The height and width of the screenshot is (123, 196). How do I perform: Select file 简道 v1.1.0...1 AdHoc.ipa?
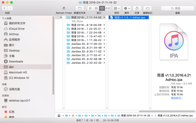pos(129,18)
